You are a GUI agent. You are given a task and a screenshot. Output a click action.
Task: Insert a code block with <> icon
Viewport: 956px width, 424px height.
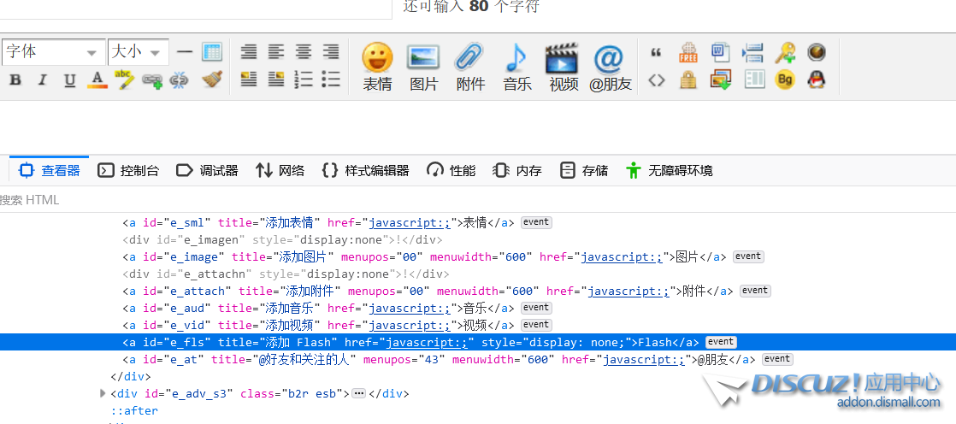pos(656,79)
